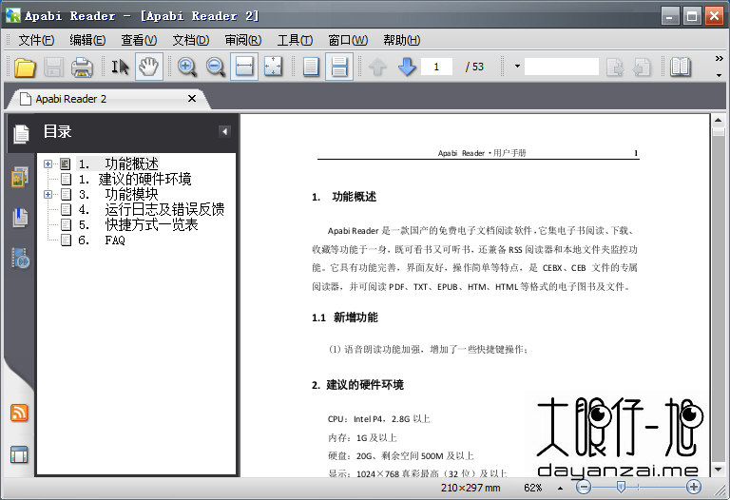Open the library layout sidebar icon
The width and height of the screenshot is (730, 500).
click(x=19, y=454)
